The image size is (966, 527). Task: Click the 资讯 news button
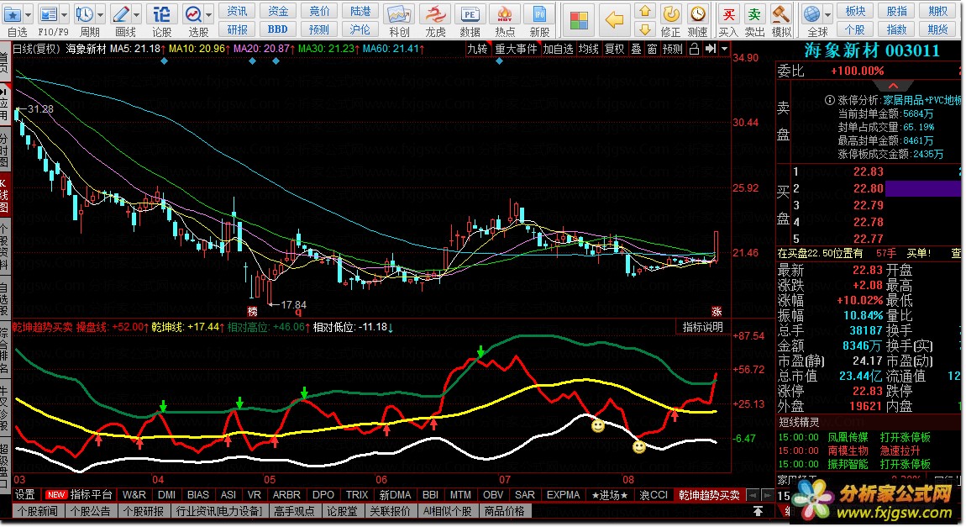click(x=237, y=11)
